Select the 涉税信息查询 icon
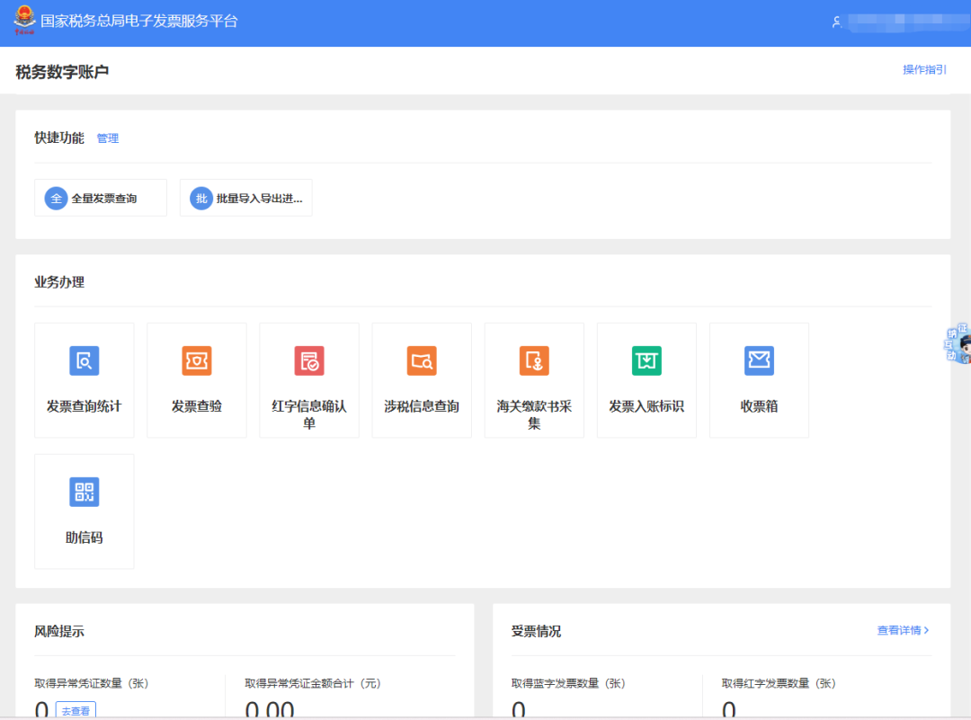This screenshot has height=720, width=971. coord(422,361)
